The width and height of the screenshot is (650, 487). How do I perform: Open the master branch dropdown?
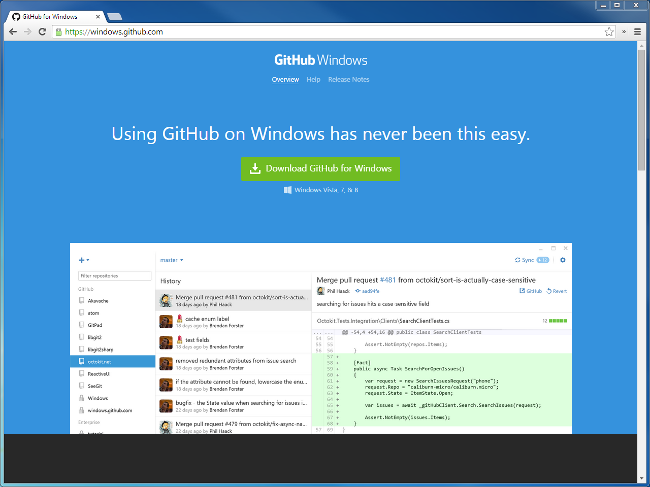[172, 260]
